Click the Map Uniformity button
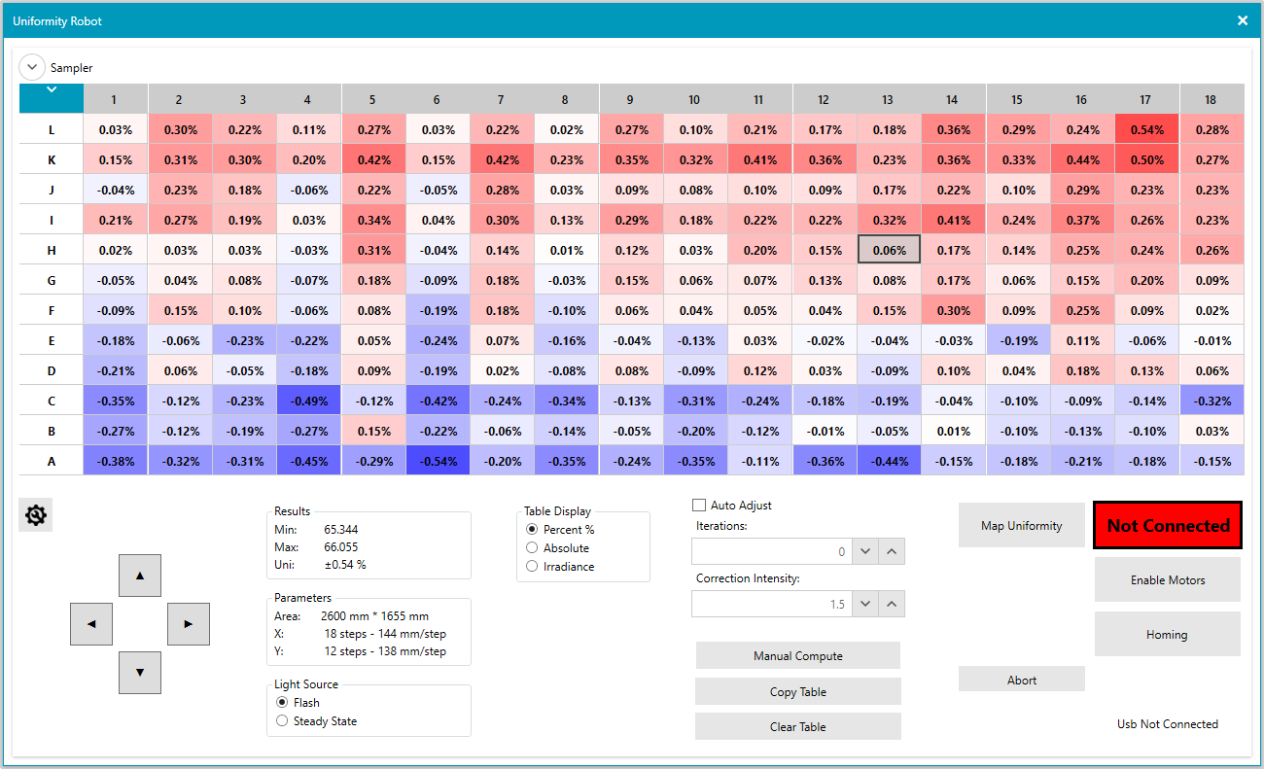1264x769 pixels. click(x=1022, y=525)
